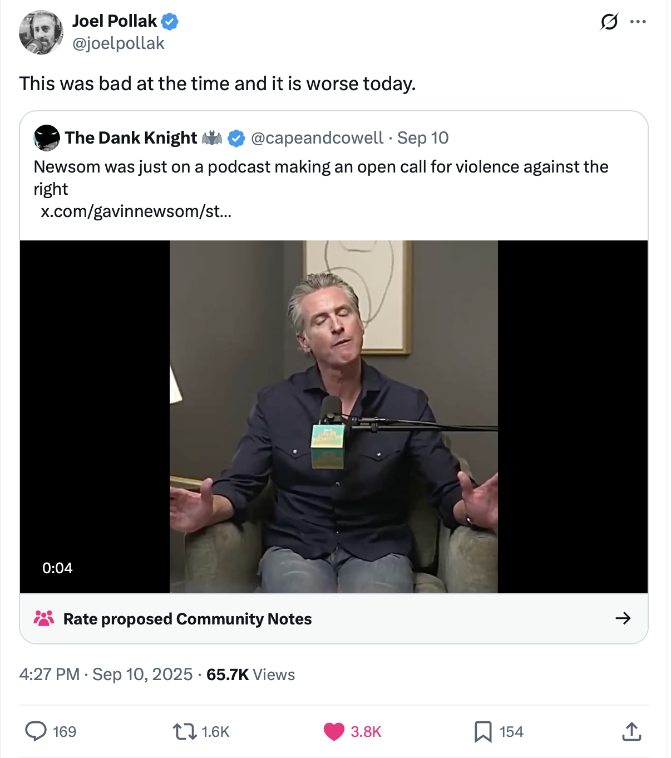Viewport: 671px width, 758px height.
Task: Click the repost arrows icon
Action: 185,731
